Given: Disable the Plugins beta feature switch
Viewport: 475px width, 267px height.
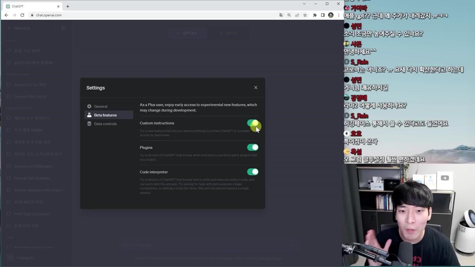Looking at the screenshot, I should coord(253,147).
